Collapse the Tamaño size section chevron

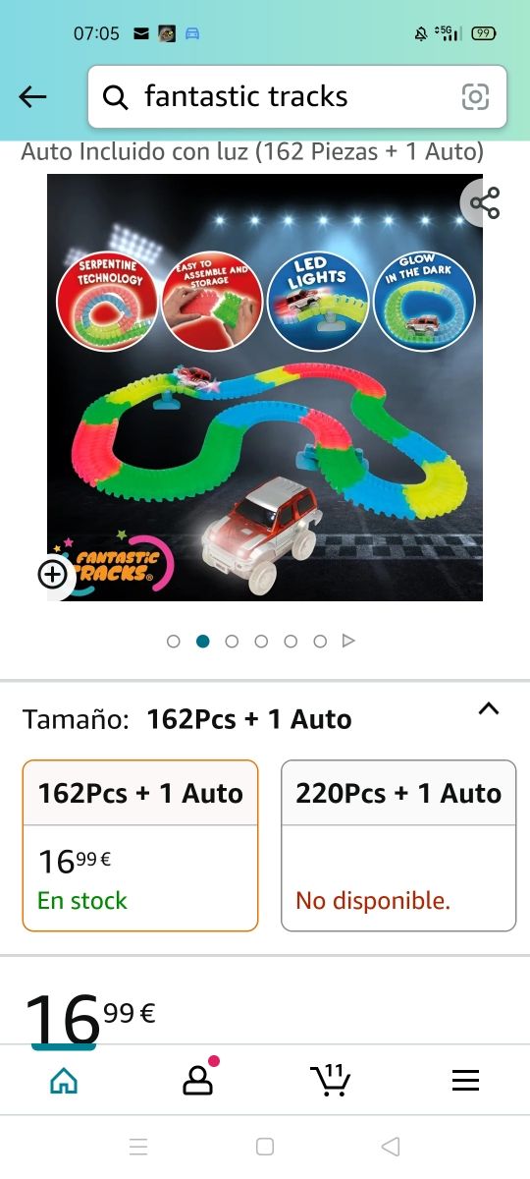click(x=489, y=709)
